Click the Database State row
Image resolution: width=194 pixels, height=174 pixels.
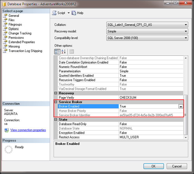(120, 128)
